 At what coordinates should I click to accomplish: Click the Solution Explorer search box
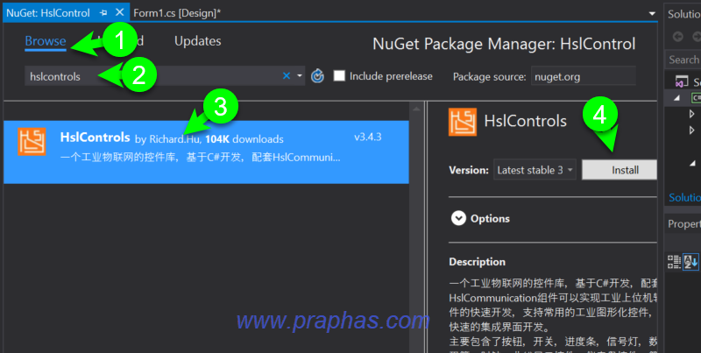click(683, 60)
